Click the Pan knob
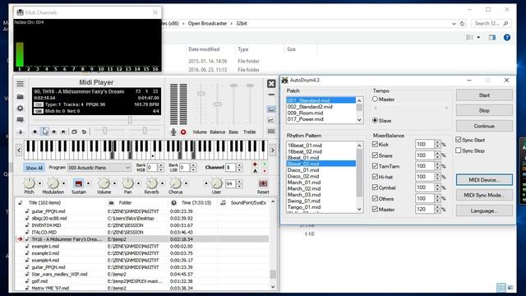The width and height of the screenshot is (526, 296). point(128,183)
